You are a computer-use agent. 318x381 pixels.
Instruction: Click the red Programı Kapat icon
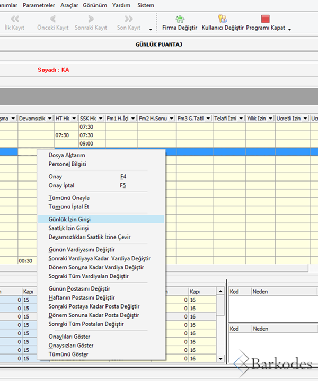[x=266, y=20]
